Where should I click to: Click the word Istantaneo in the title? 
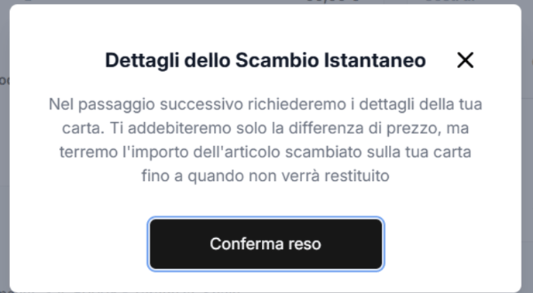pyautogui.click(x=375, y=61)
